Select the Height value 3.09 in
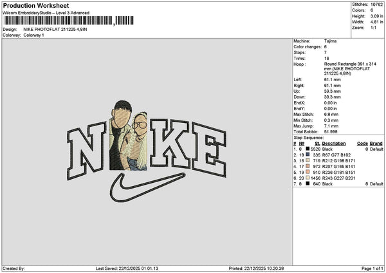This screenshot has height=273, width=386. click(377, 16)
